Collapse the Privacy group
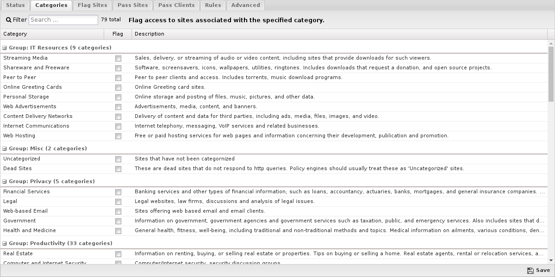The width and height of the screenshot is (555, 277). point(5,181)
